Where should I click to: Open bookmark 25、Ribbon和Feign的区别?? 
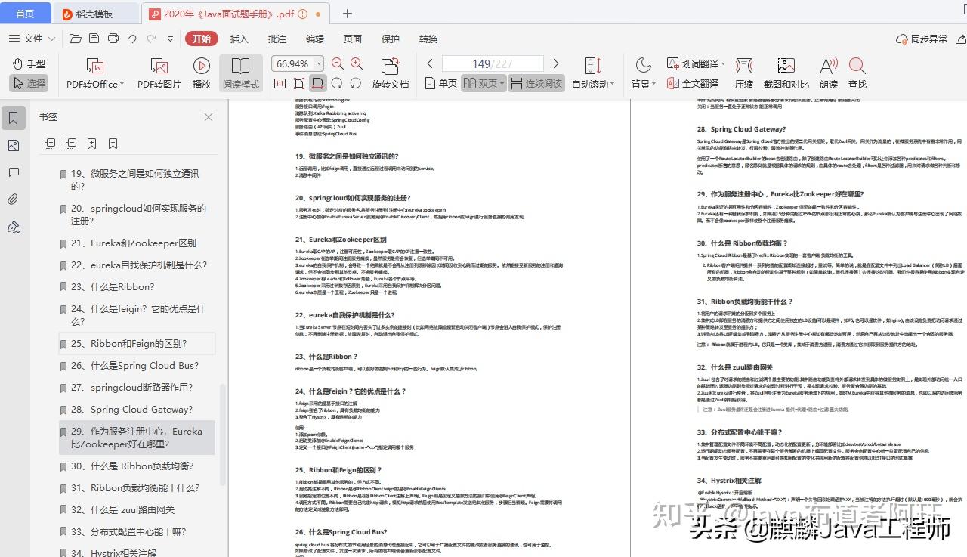[x=137, y=343]
